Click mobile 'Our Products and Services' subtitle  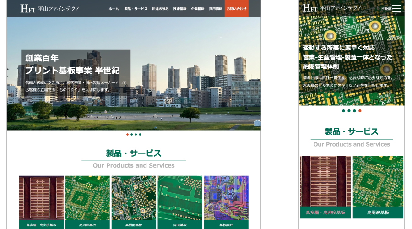pyautogui.click(x=352, y=144)
